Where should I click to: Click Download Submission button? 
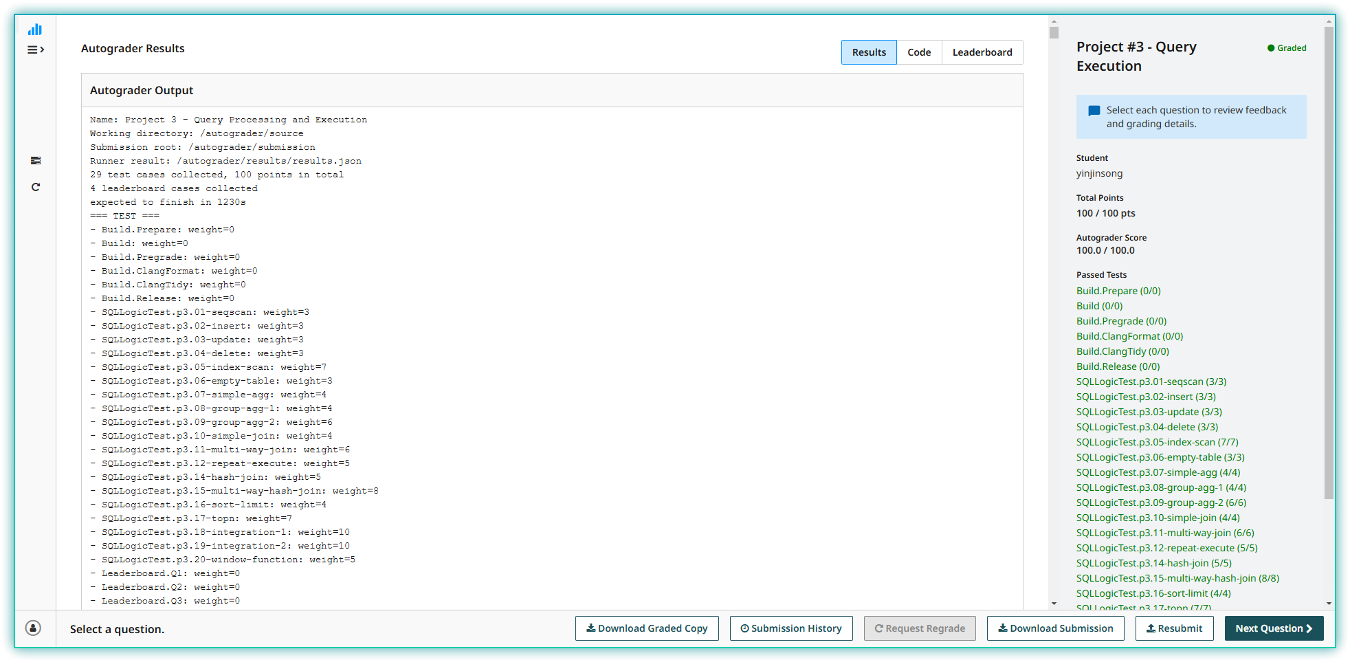pyautogui.click(x=1055, y=628)
